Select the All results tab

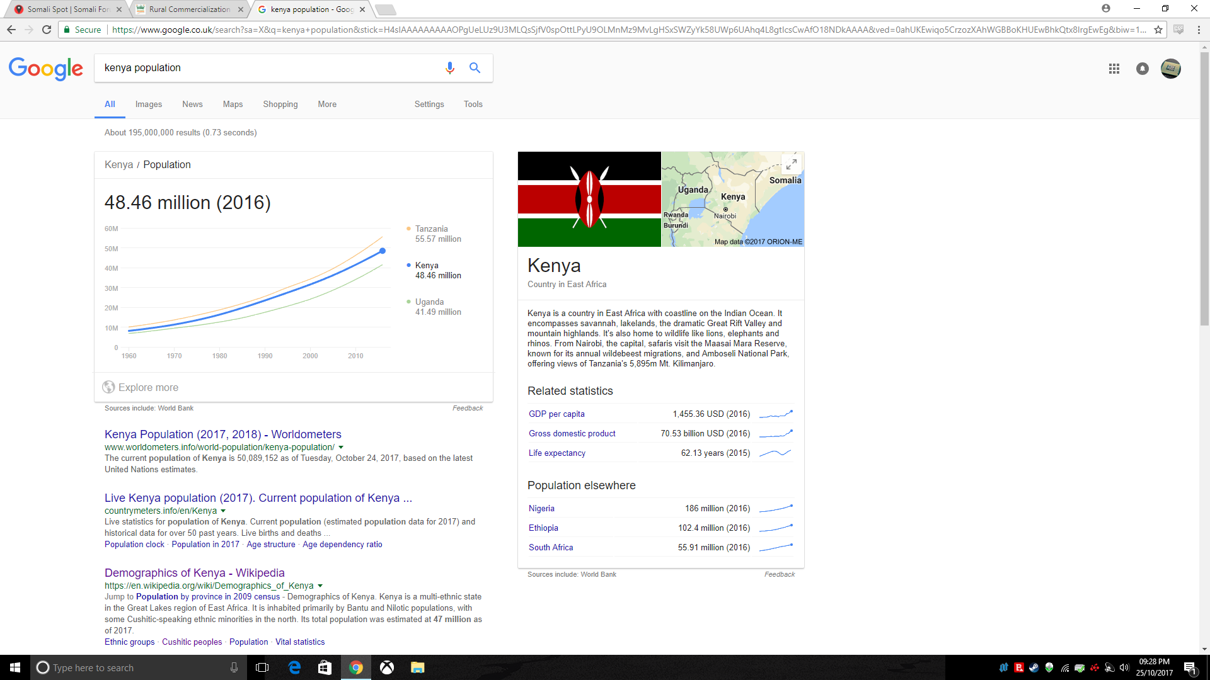coord(110,105)
